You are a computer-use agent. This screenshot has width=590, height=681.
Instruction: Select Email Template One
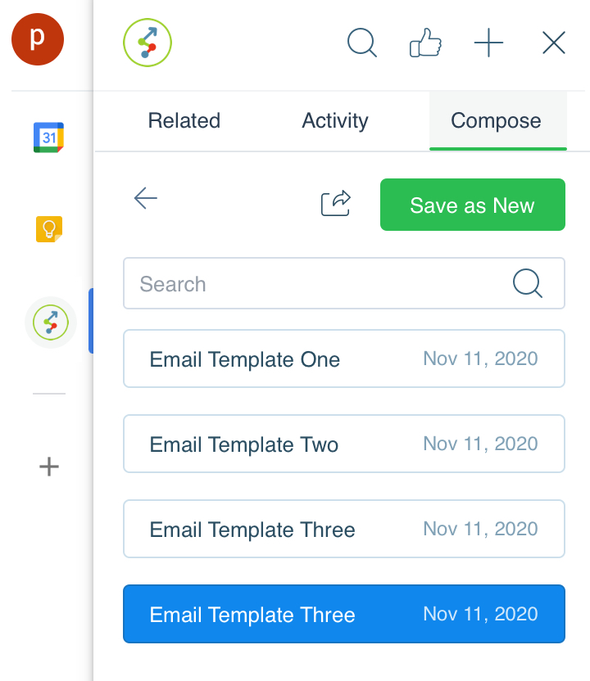[344, 359]
